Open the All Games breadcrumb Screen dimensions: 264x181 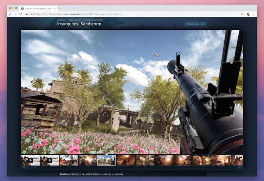(61, 20)
